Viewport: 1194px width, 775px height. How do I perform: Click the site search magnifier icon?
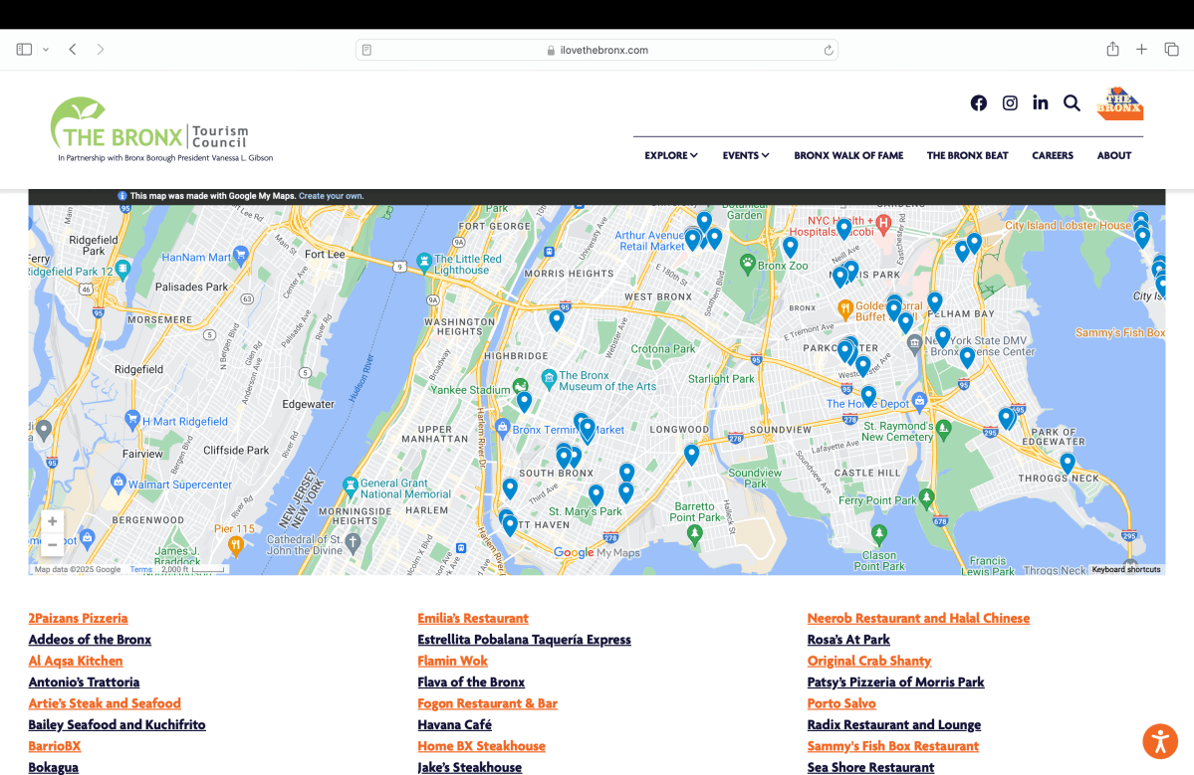tap(1072, 102)
